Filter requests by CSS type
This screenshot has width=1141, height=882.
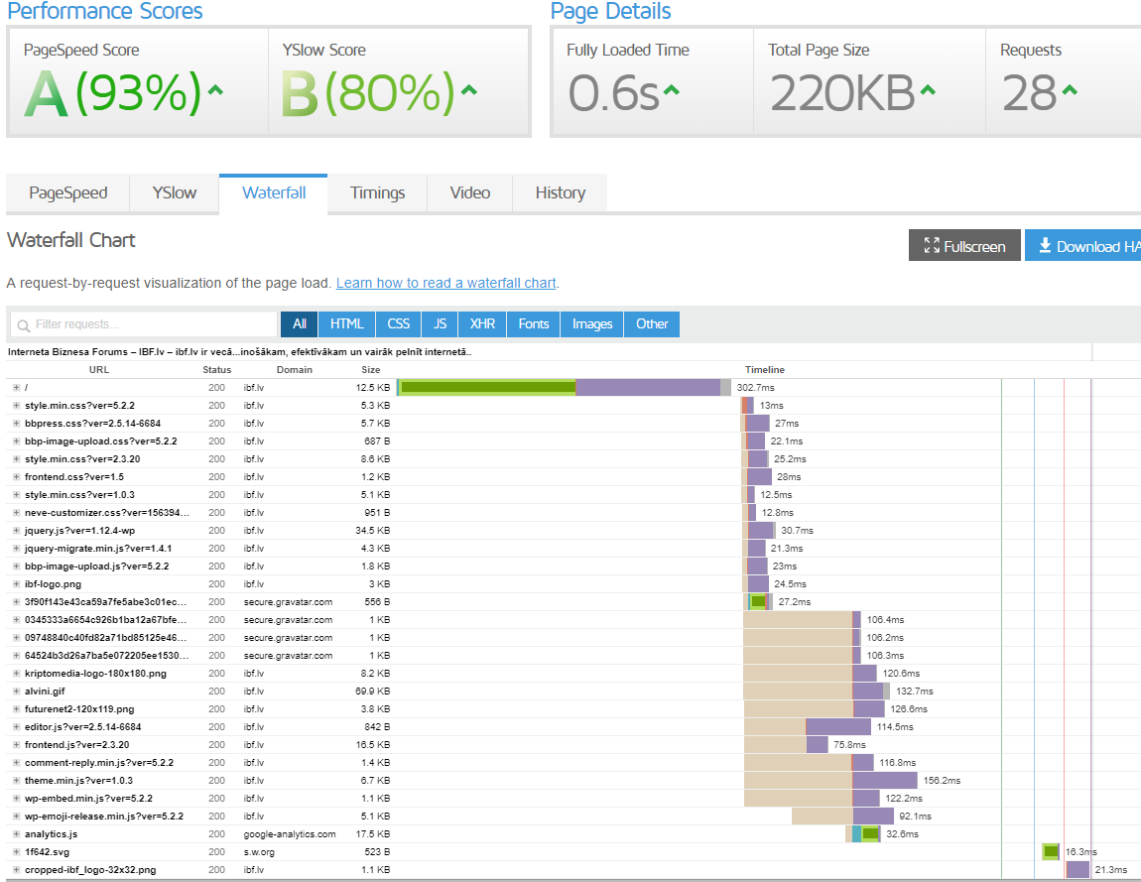click(398, 324)
